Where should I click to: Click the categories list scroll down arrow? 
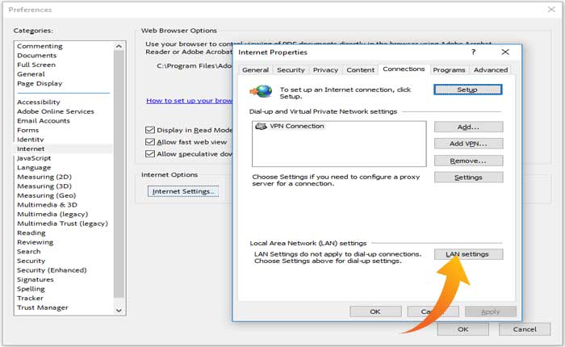coord(119,310)
